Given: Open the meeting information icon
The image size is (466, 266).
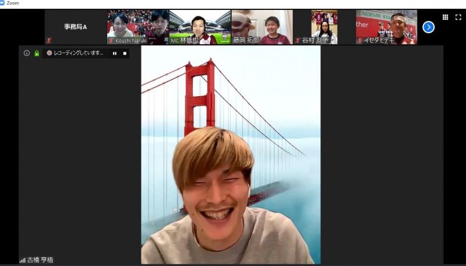Looking at the screenshot, I should pos(26,53).
